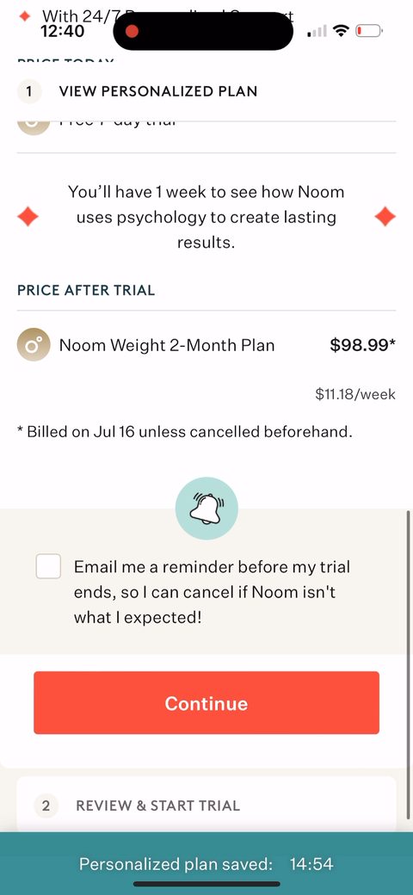Tap the red recording indicator dot
Viewport: 413px width, 895px height.
coord(132,31)
